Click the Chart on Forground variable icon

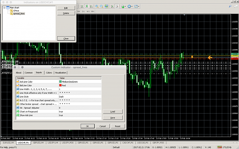[x=18, y=112]
